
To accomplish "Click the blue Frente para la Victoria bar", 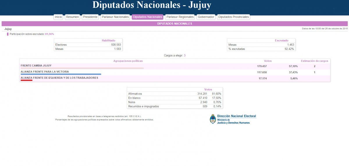I will tap(61, 74).
